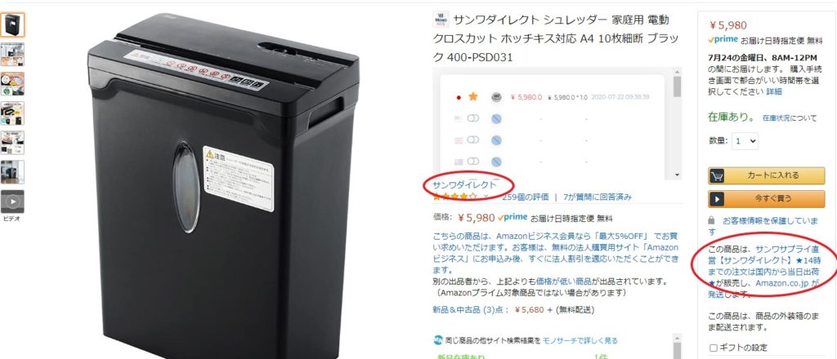837x359 pixels.
Task: Open the 数量 quantity dropdown
Action: tap(745, 141)
